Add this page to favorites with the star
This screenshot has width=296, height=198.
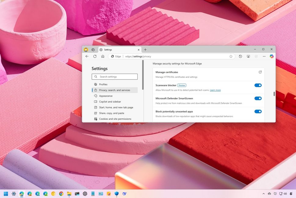coord(231,56)
